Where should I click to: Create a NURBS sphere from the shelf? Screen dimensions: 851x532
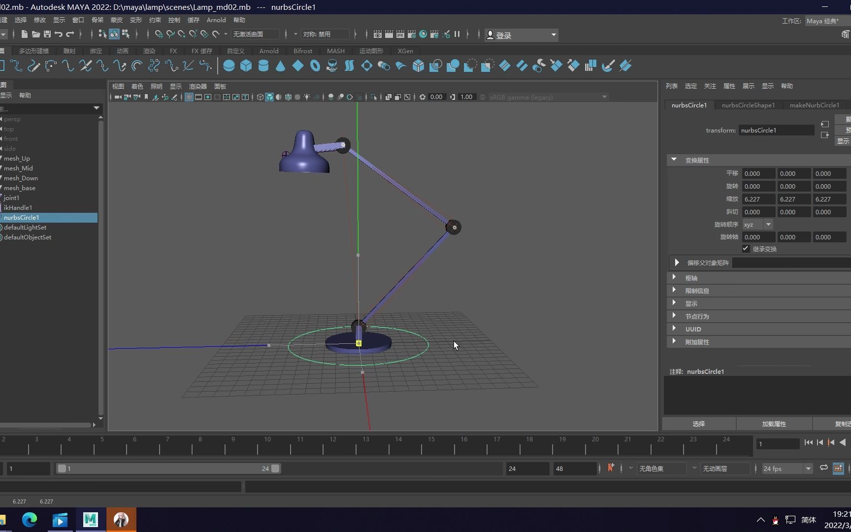(x=229, y=66)
